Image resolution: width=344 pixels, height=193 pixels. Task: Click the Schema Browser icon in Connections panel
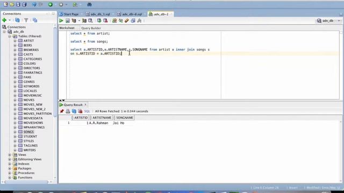[x=35, y=20]
